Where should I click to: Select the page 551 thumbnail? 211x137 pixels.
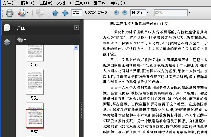35,82
